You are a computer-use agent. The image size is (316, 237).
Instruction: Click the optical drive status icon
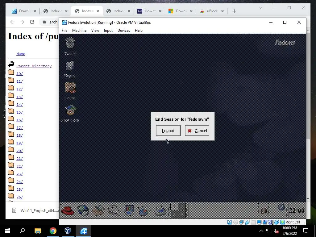(x=235, y=222)
